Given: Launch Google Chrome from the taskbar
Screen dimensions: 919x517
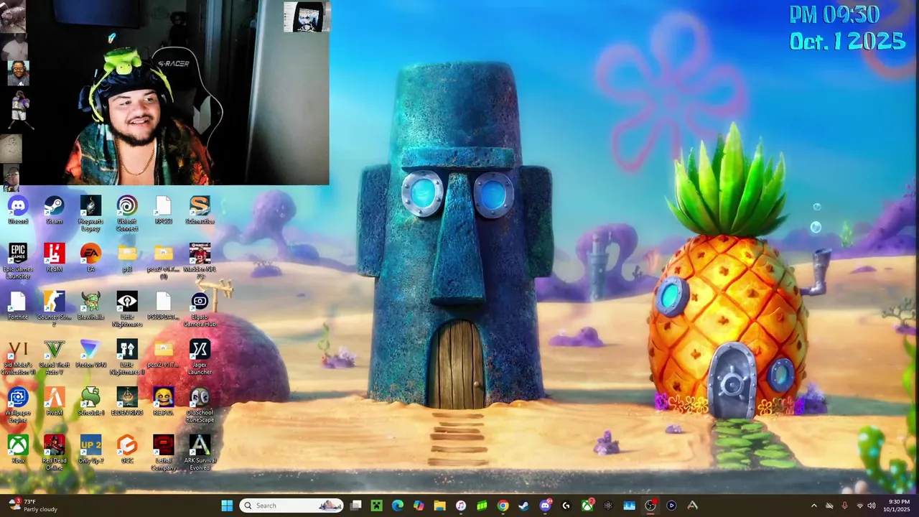Looking at the screenshot, I should tap(503, 506).
